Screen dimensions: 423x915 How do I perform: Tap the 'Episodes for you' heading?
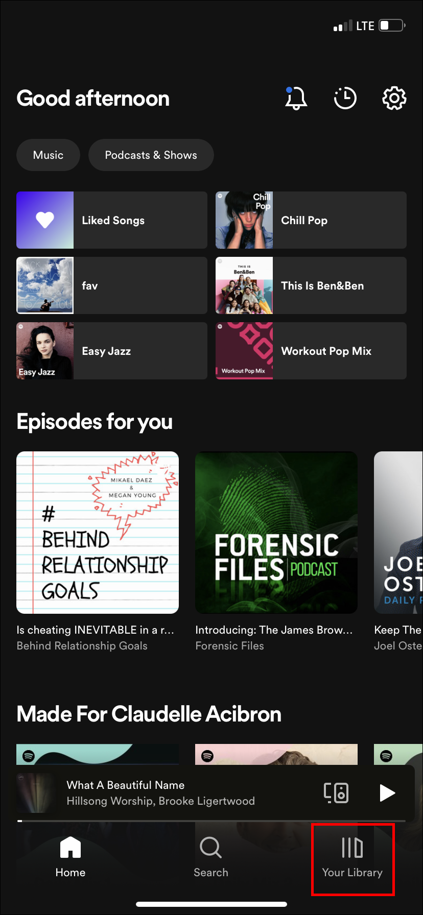pyautogui.click(x=95, y=422)
